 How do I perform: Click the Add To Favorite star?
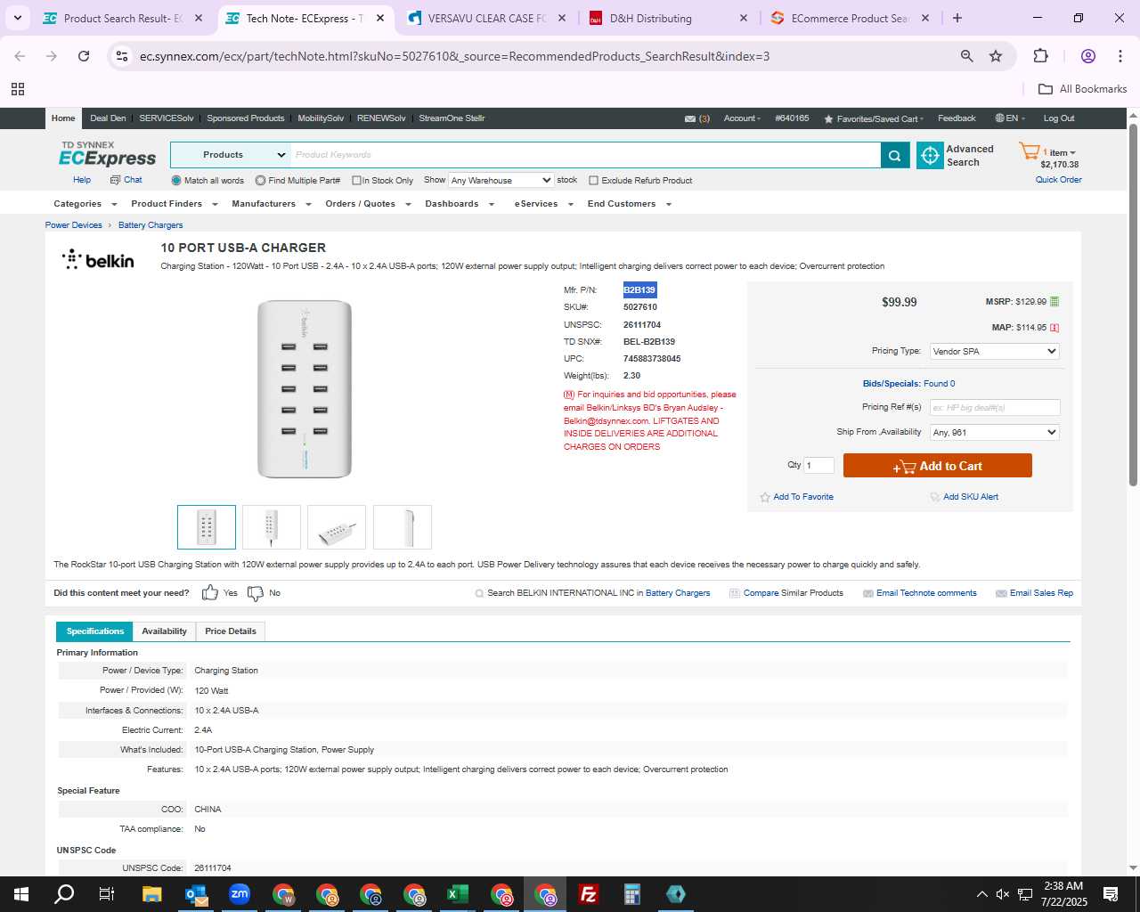[765, 497]
